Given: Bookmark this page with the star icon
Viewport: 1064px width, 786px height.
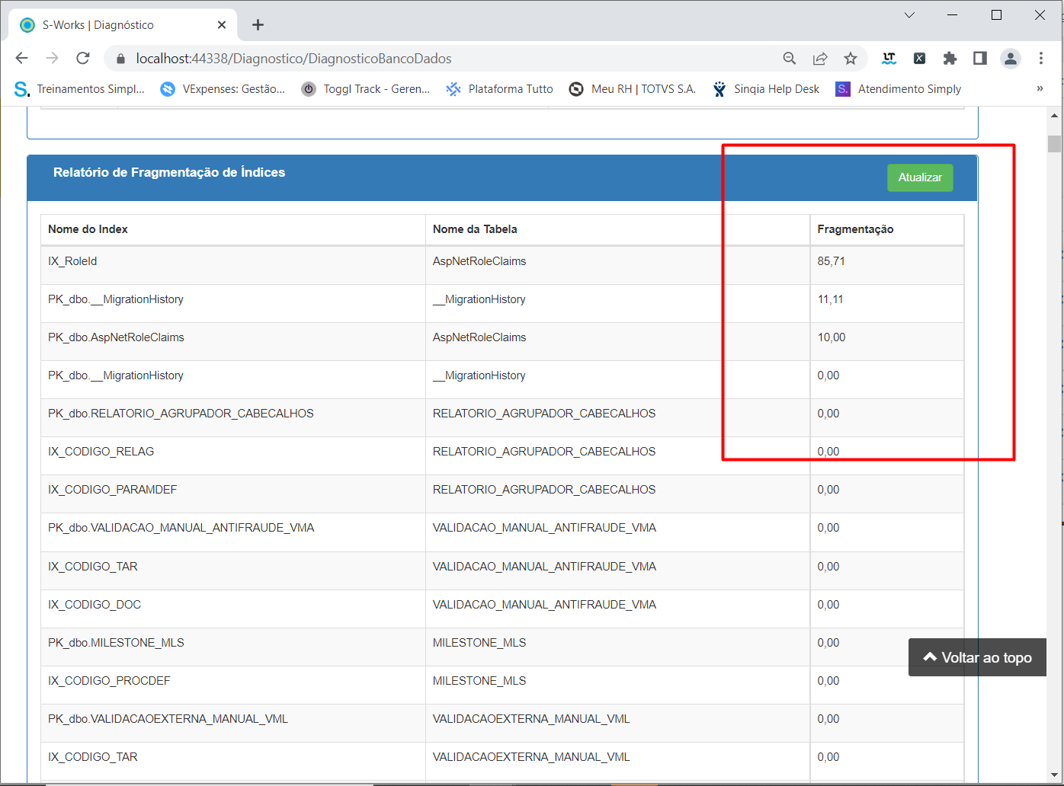Looking at the screenshot, I should pyautogui.click(x=851, y=59).
